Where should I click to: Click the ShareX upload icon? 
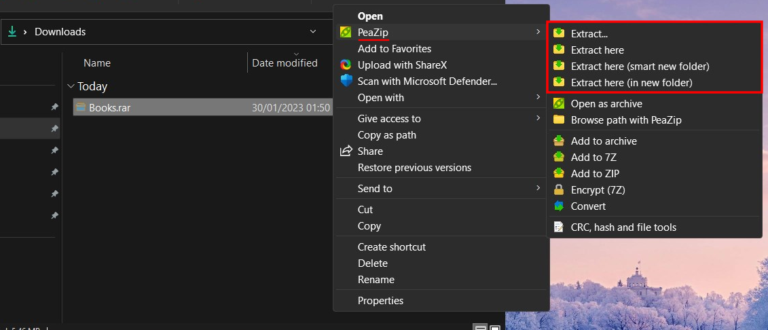tap(346, 65)
